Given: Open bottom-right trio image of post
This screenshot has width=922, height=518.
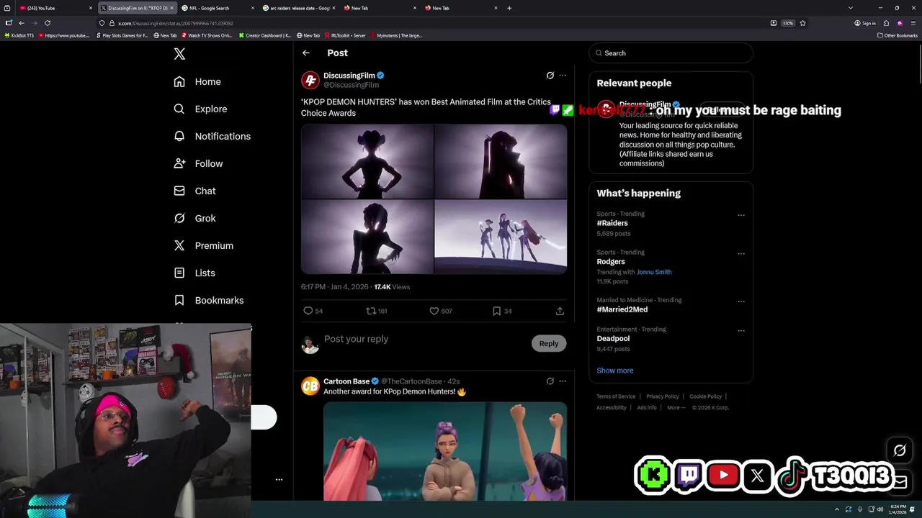Looking at the screenshot, I should (x=501, y=237).
